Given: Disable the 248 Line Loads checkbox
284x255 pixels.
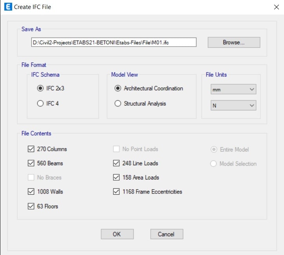Looking at the screenshot, I should [116, 163].
